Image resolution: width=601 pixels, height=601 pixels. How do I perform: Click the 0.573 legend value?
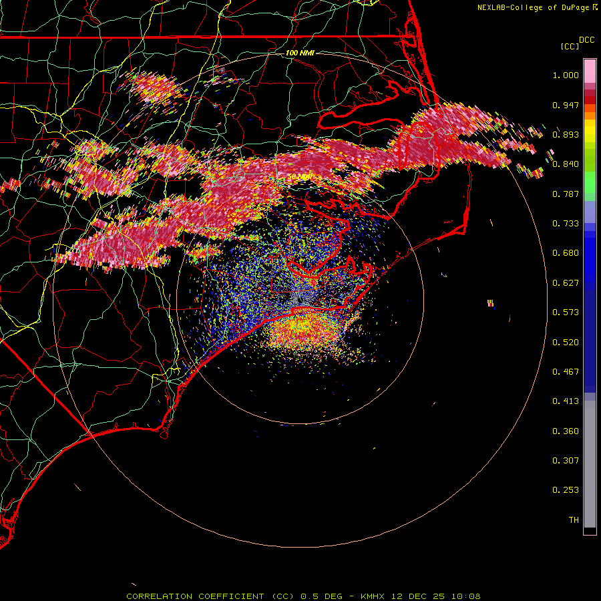566,313
